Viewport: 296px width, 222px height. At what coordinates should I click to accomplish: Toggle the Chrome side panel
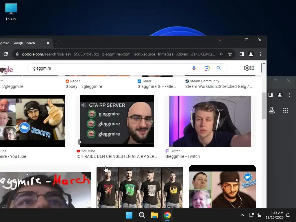(x=241, y=54)
